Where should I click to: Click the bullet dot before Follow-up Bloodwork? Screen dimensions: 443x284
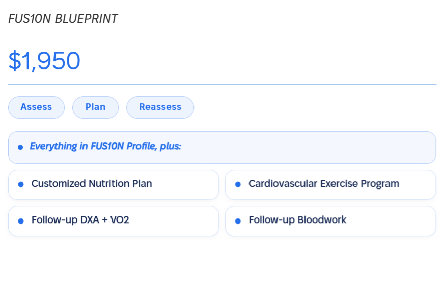pos(238,221)
